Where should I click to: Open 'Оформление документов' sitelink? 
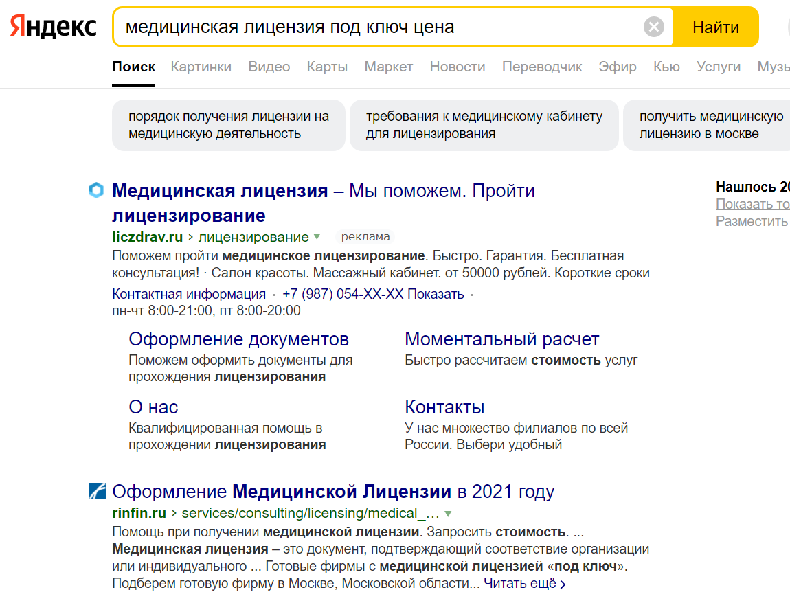238,339
